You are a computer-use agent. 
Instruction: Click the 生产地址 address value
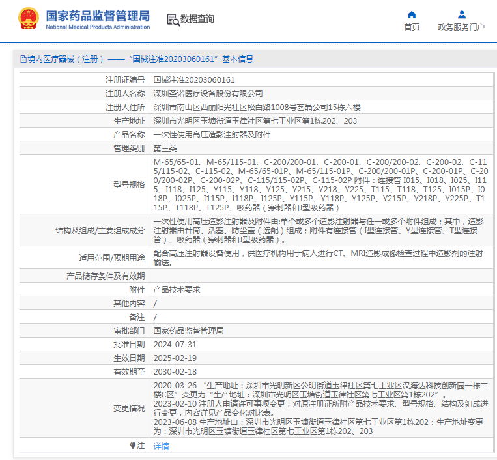point(255,121)
